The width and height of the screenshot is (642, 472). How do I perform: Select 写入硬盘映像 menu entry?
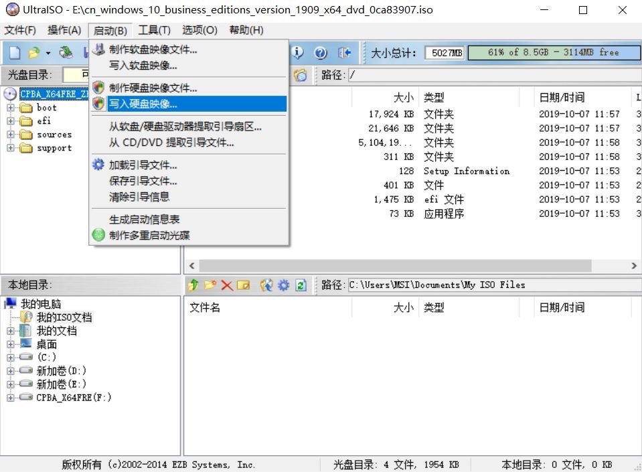143,104
